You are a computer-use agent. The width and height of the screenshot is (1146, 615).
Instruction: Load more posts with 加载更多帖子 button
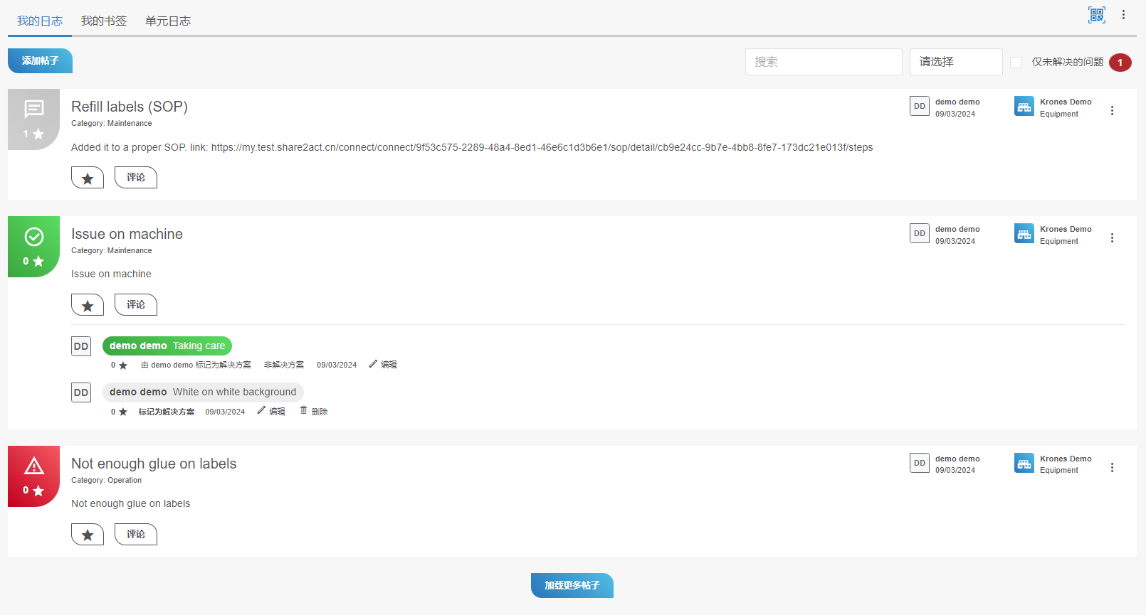(x=572, y=585)
